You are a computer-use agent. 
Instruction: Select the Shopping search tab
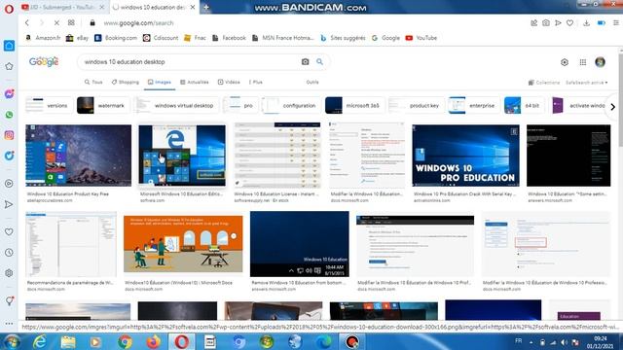tap(126, 82)
